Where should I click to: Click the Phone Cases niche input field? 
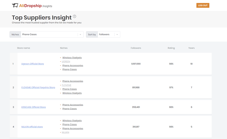(49, 35)
